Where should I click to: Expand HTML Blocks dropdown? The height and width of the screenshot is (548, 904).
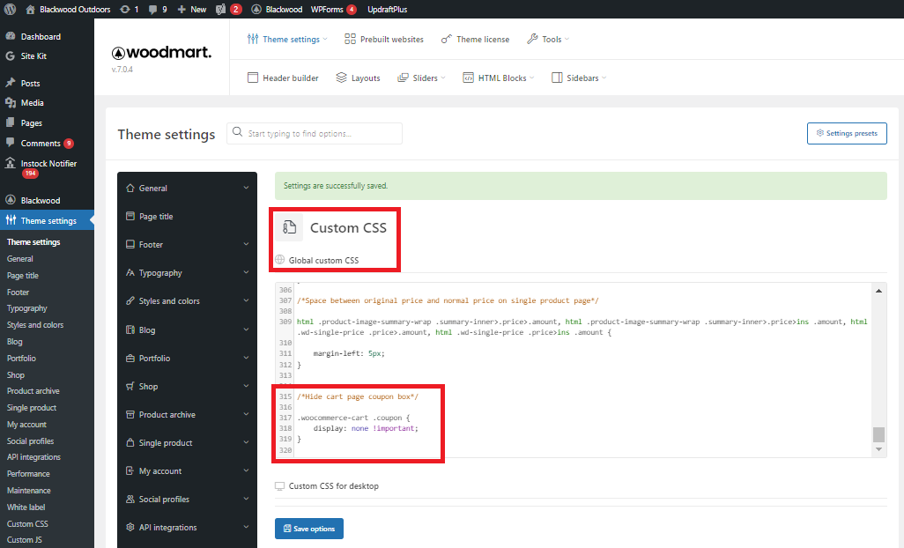pos(498,78)
